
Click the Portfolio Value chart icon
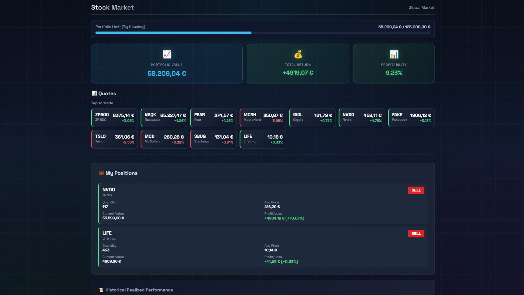coord(166,54)
